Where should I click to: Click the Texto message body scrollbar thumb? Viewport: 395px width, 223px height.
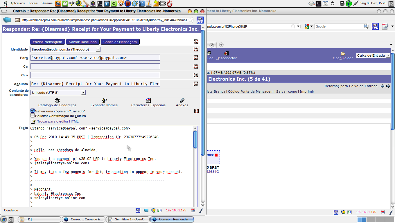click(x=195, y=140)
